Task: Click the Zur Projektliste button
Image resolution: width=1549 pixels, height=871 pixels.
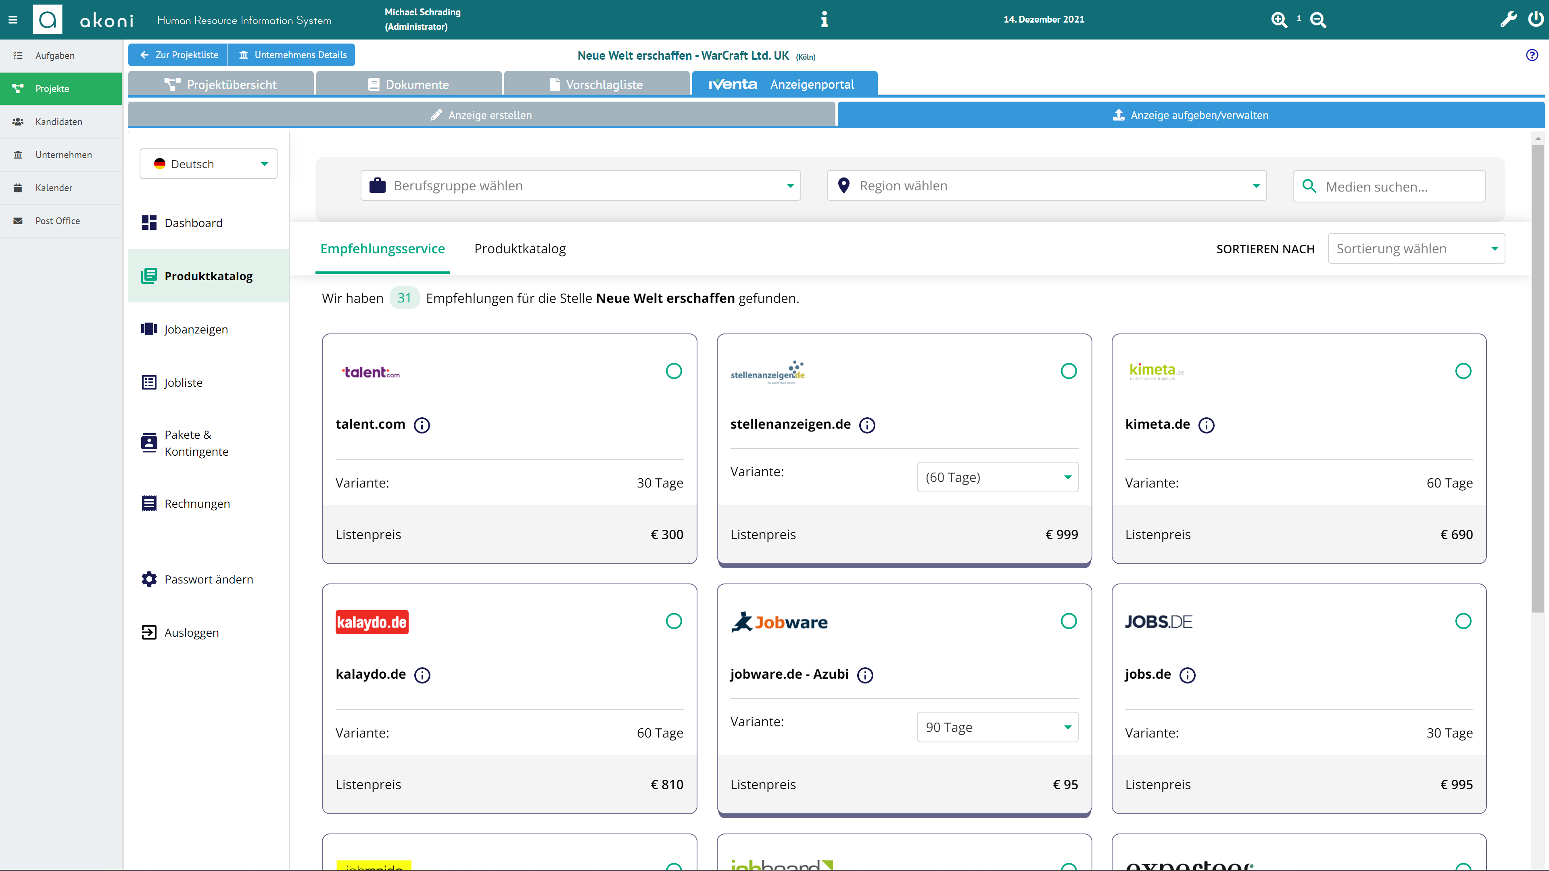Action: click(x=178, y=55)
